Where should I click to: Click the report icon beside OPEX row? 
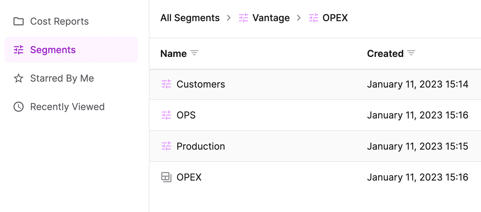(166, 177)
